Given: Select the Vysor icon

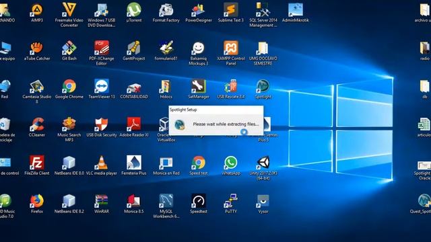Looking at the screenshot, I should pos(263,201).
